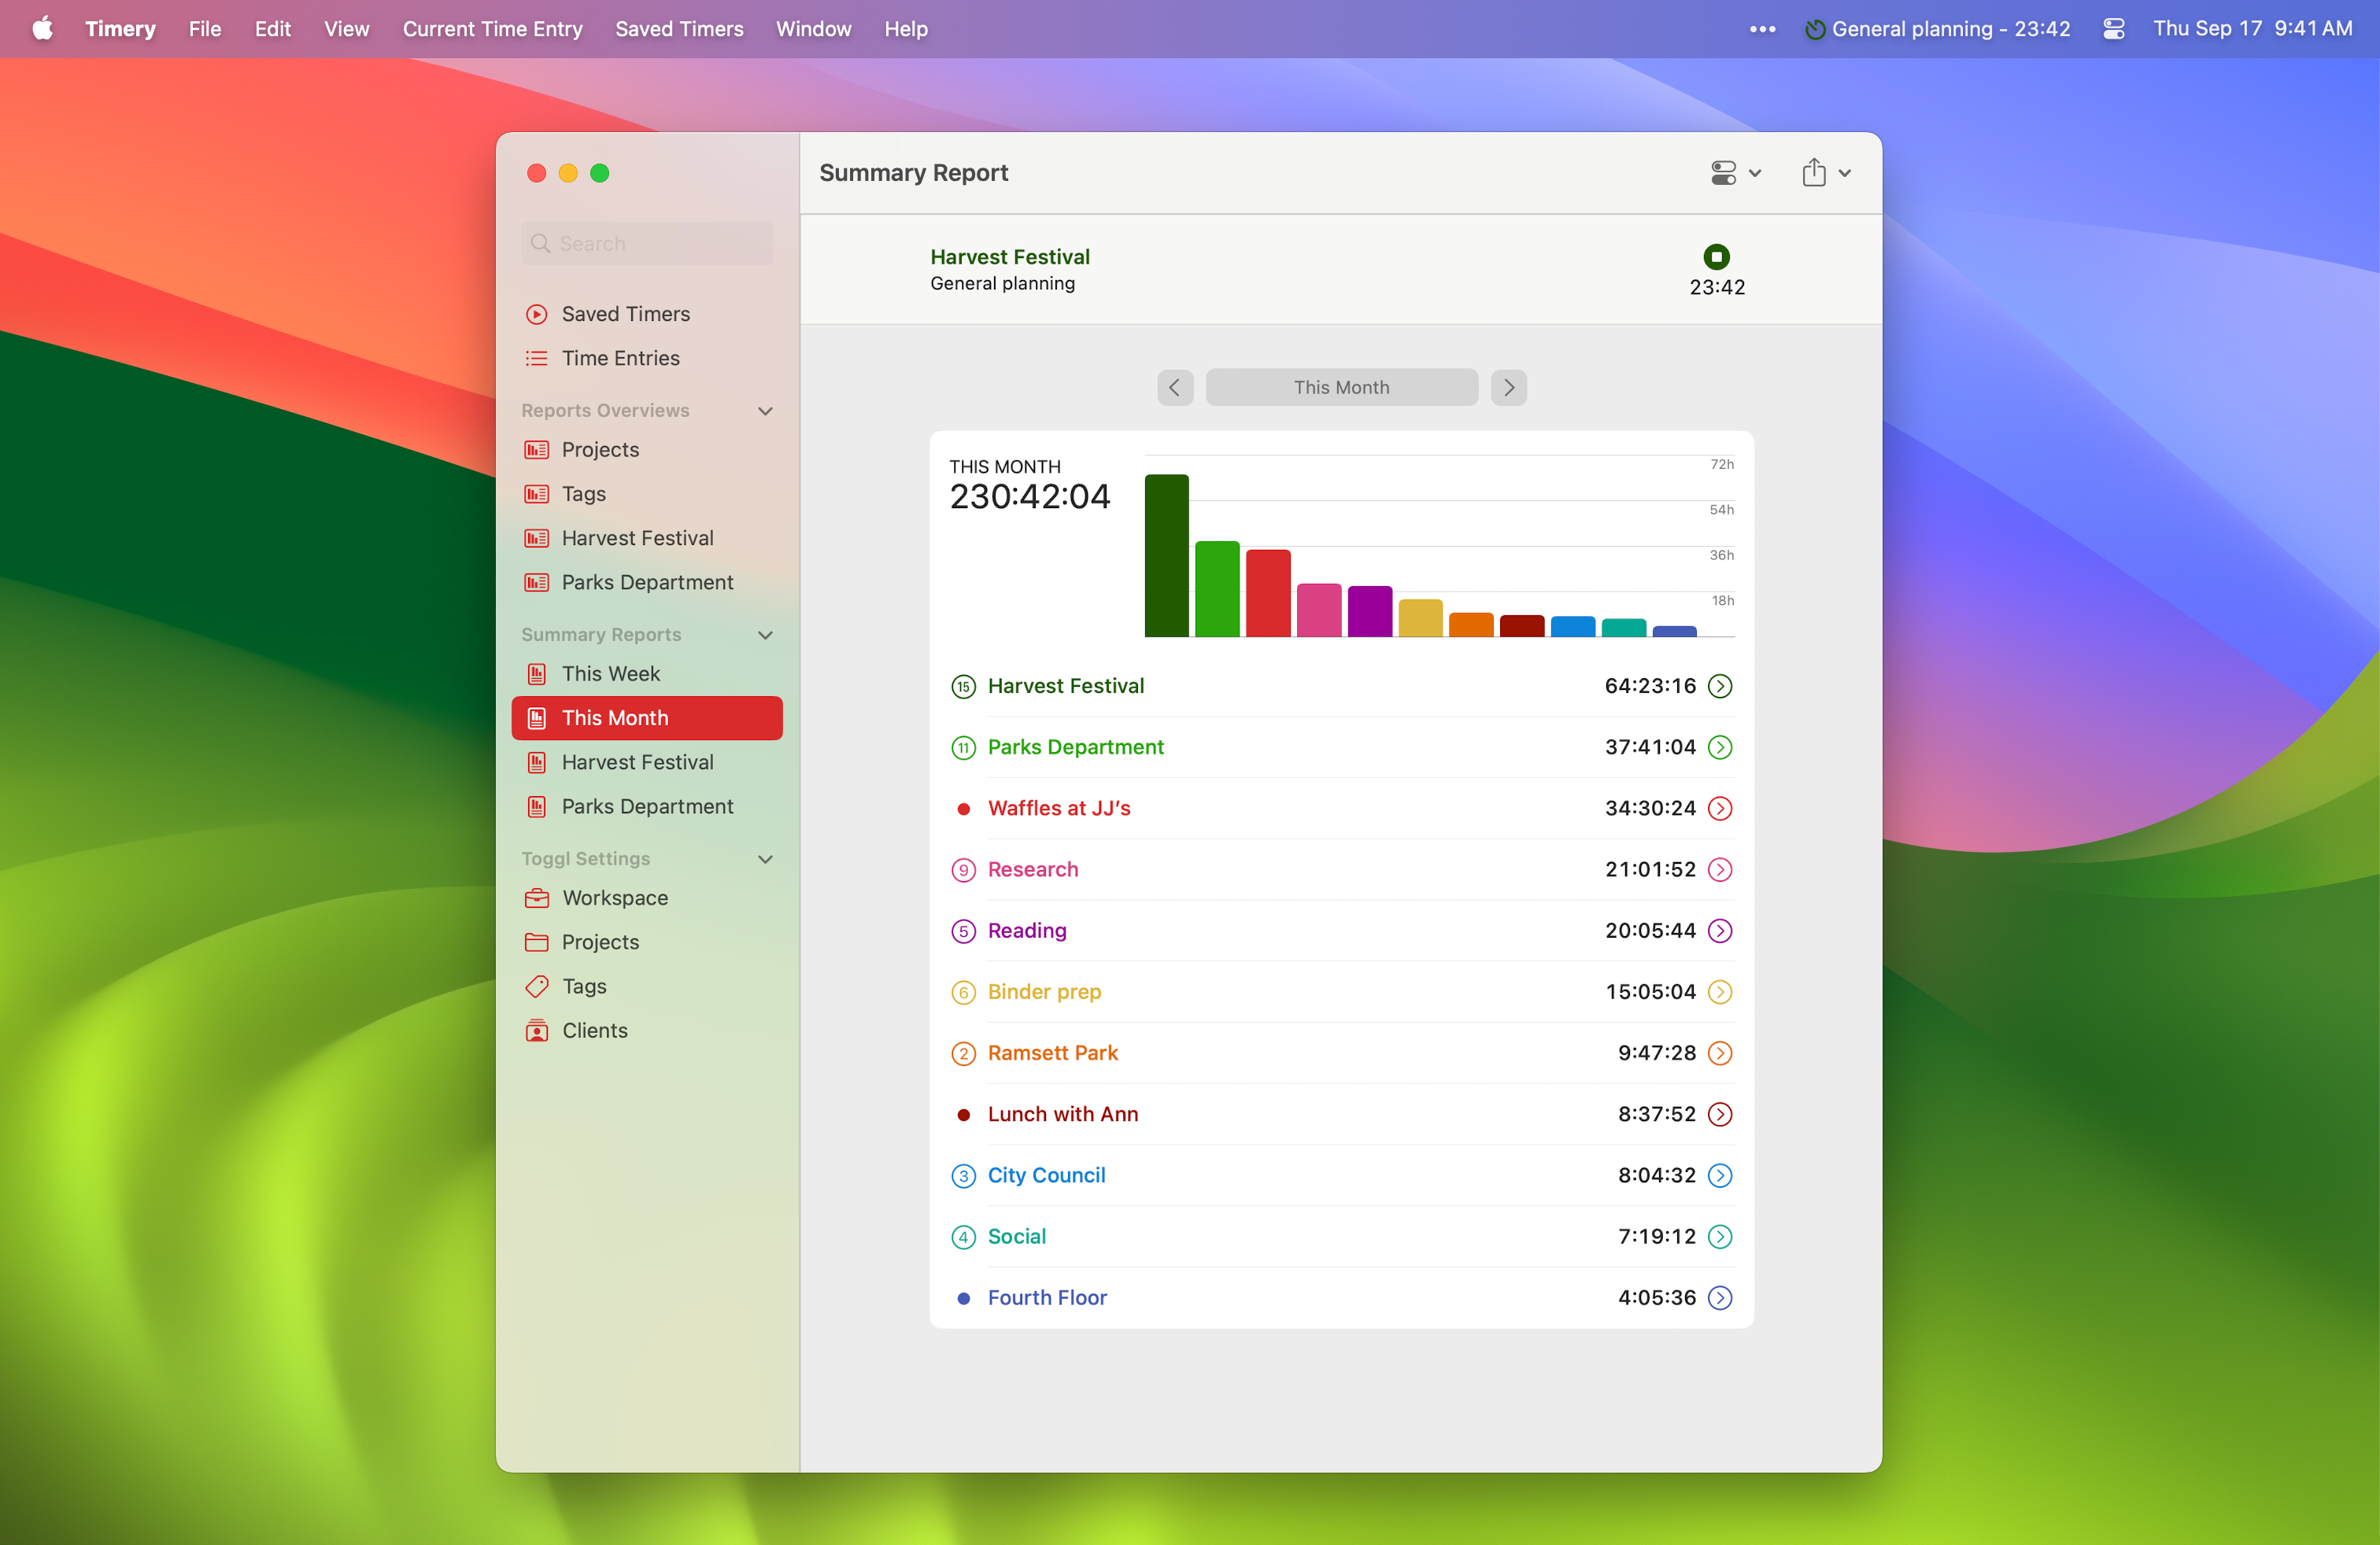This screenshot has width=2380, height=1545.
Task: Select This Week summary report
Action: click(x=647, y=673)
